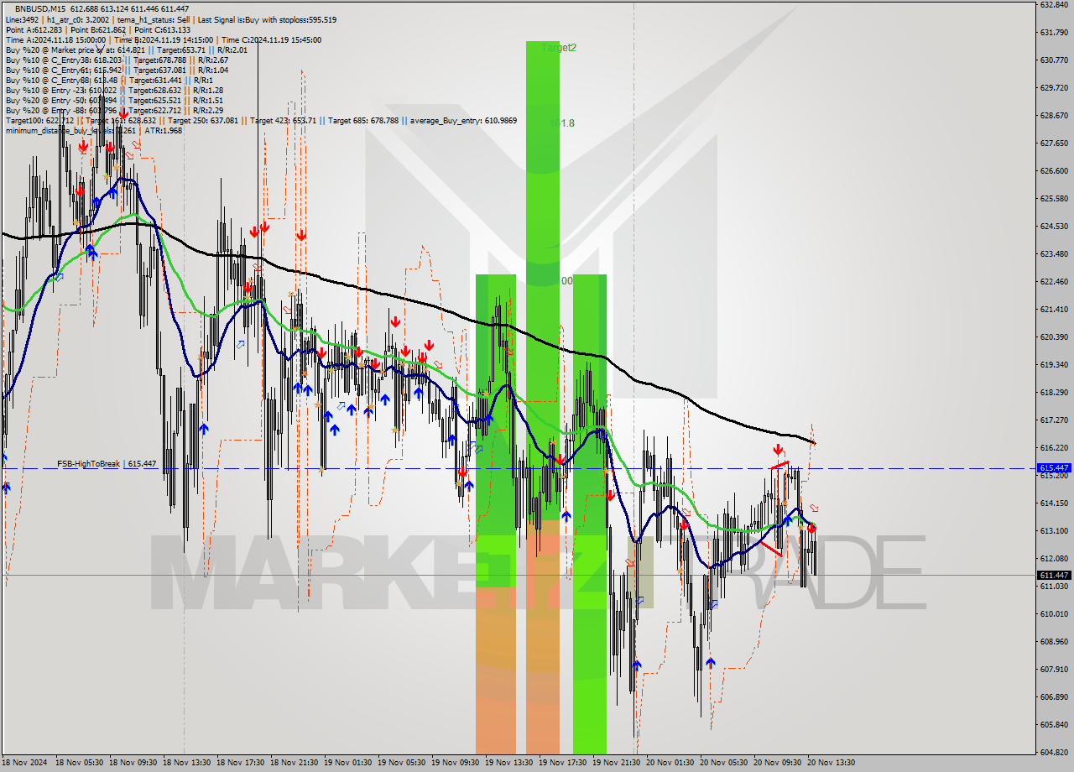Click the 'Point A:612.283' info line
The width and height of the screenshot is (1074, 772).
[x=98, y=29]
